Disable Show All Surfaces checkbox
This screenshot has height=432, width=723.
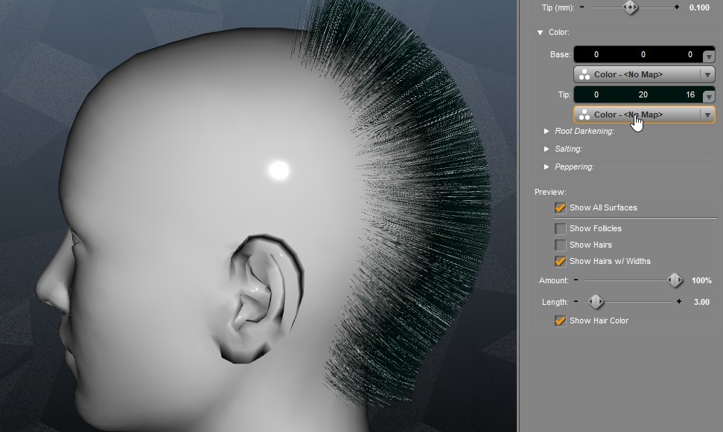(560, 208)
